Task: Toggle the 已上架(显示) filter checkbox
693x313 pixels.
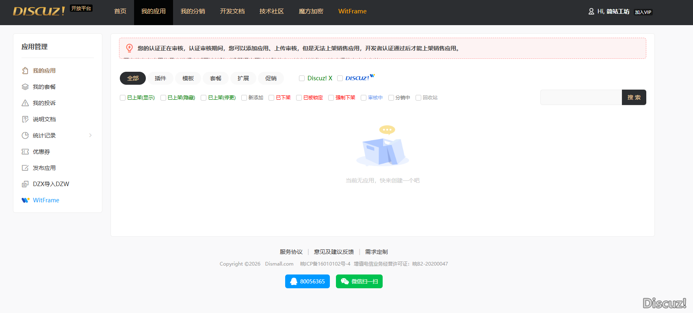Action: tap(123, 98)
